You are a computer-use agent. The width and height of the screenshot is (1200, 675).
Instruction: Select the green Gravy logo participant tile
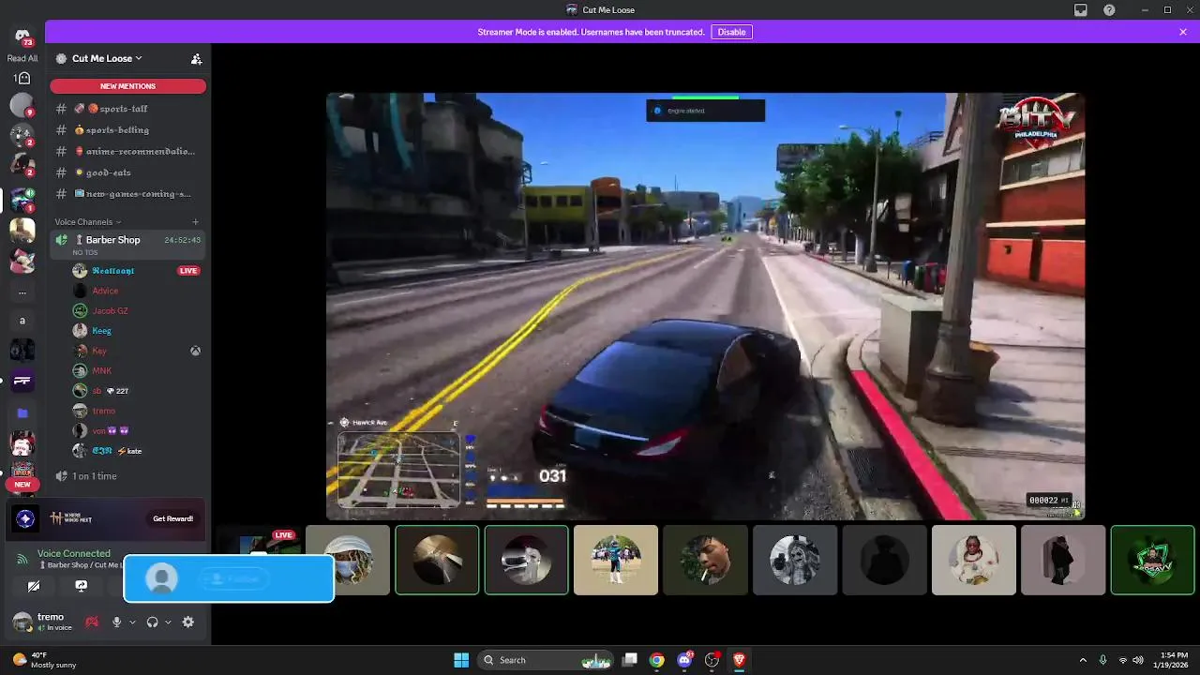(x=1152, y=561)
